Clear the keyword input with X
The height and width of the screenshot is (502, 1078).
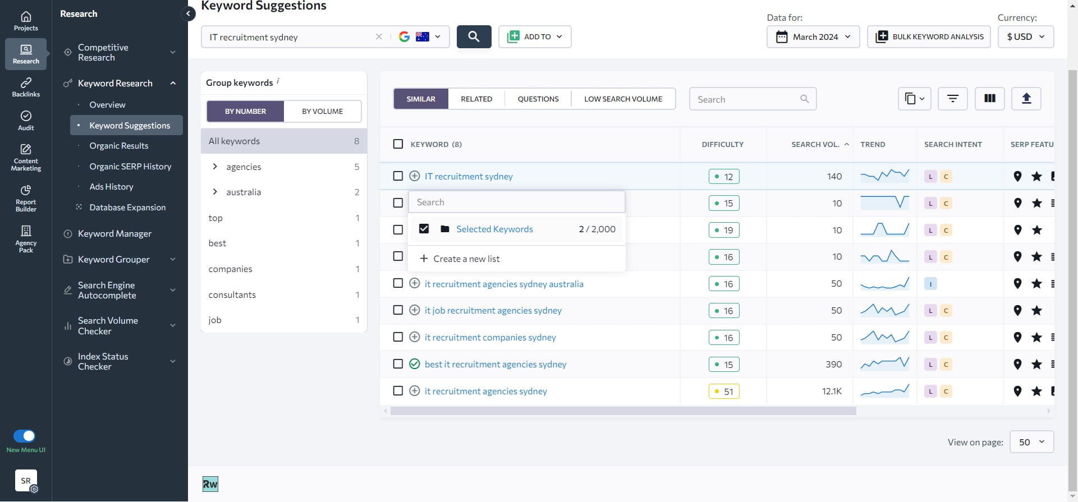379,36
